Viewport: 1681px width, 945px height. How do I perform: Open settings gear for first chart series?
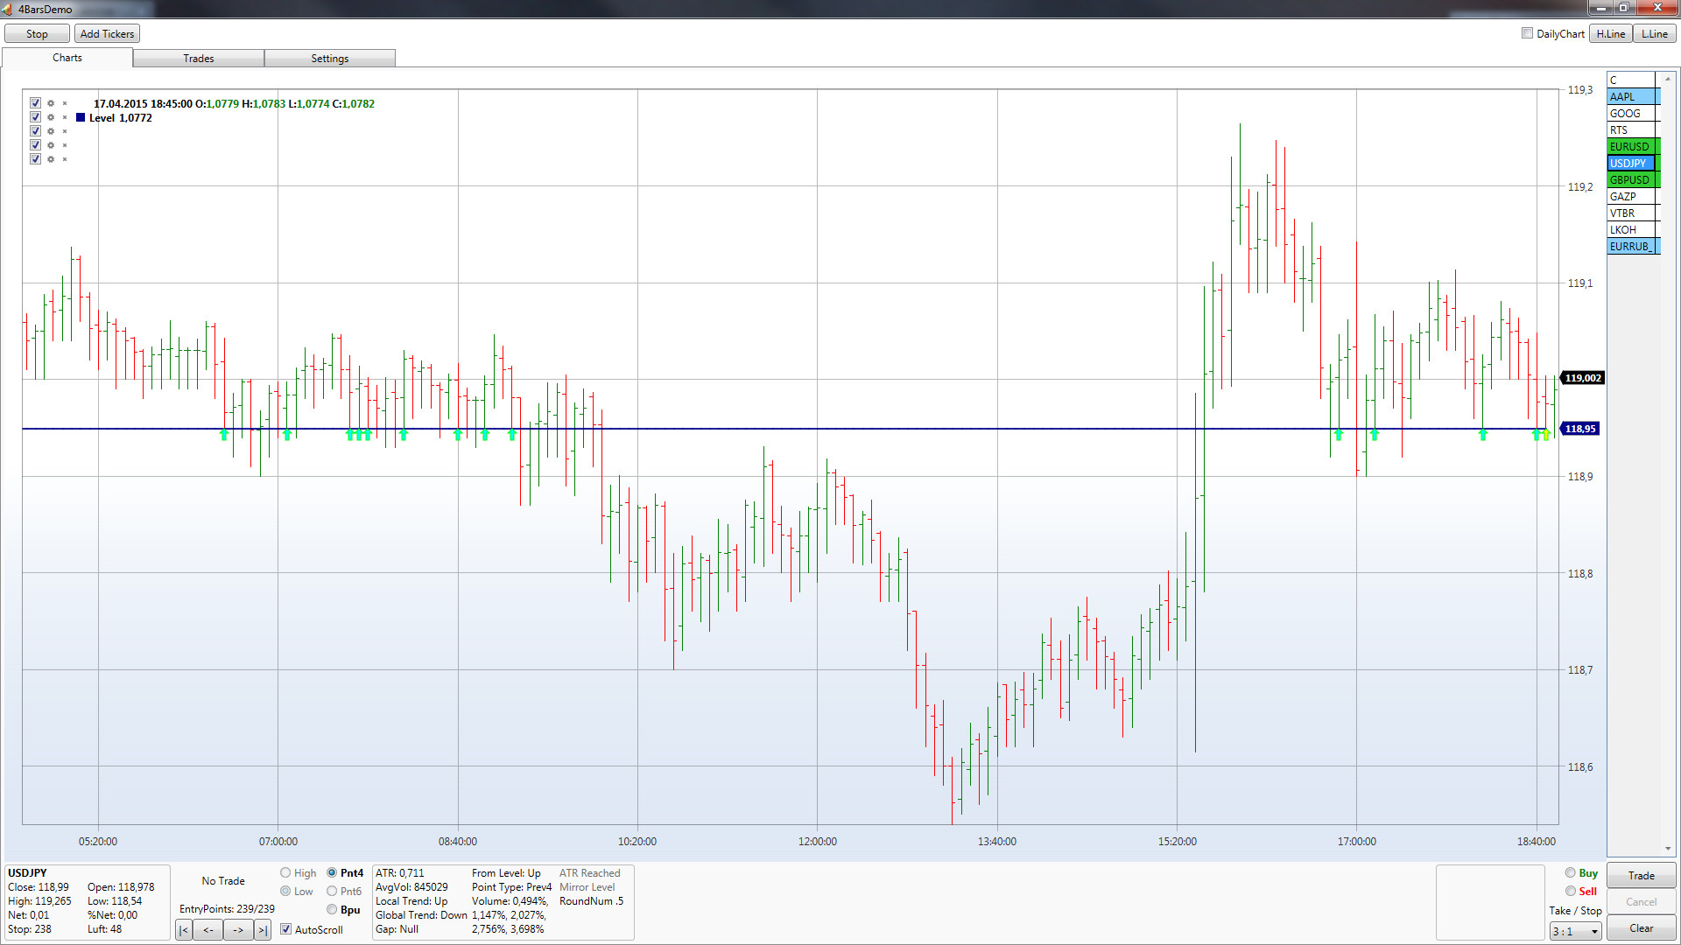point(51,103)
